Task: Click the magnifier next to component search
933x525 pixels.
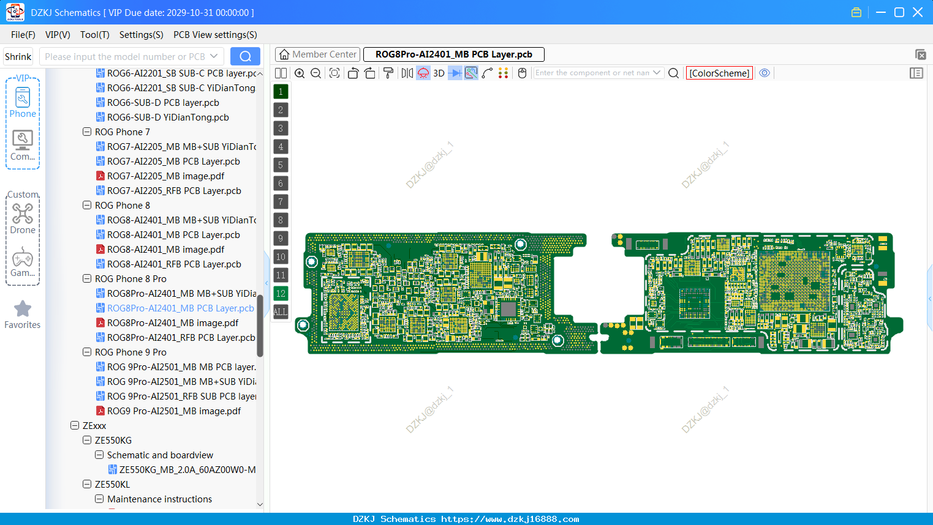Action: click(x=673, y=73)
